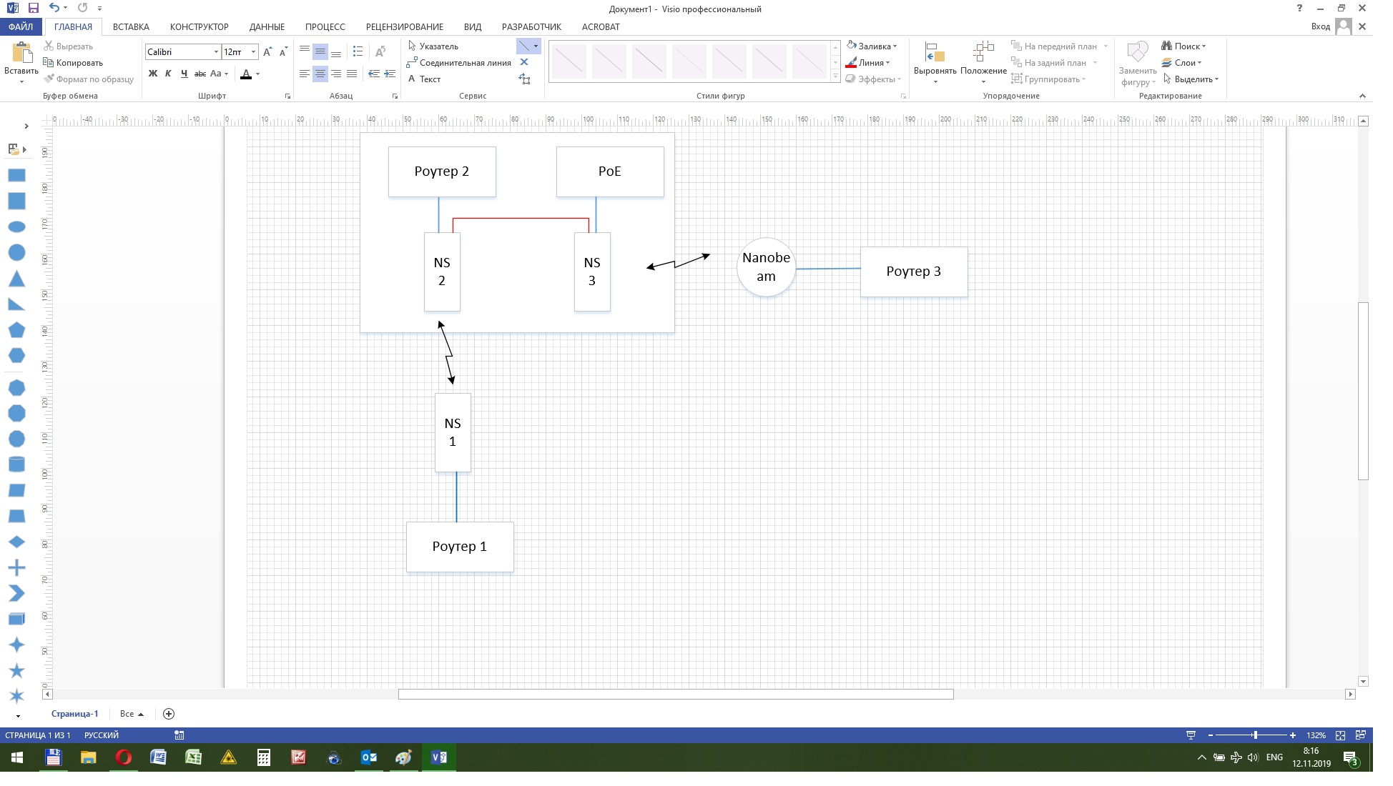Click the Все pages list button
1393x786 pixels.
pyautogui.click(x=132, y=714)
